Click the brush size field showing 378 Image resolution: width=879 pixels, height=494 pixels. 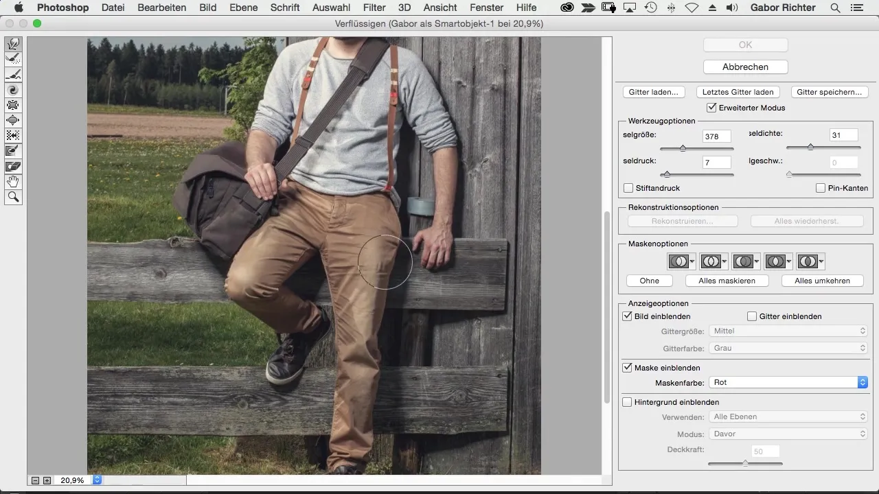pyautogui.click(x=717, y=137)
